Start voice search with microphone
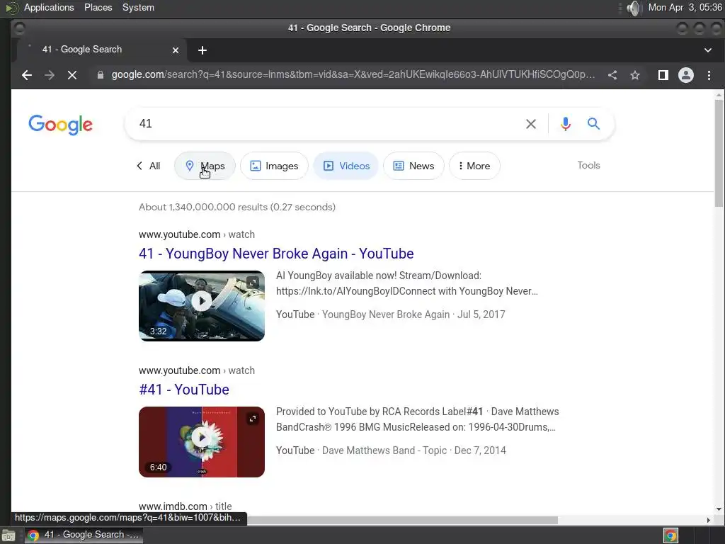725x544 pixels. click(x=565, y=123)
